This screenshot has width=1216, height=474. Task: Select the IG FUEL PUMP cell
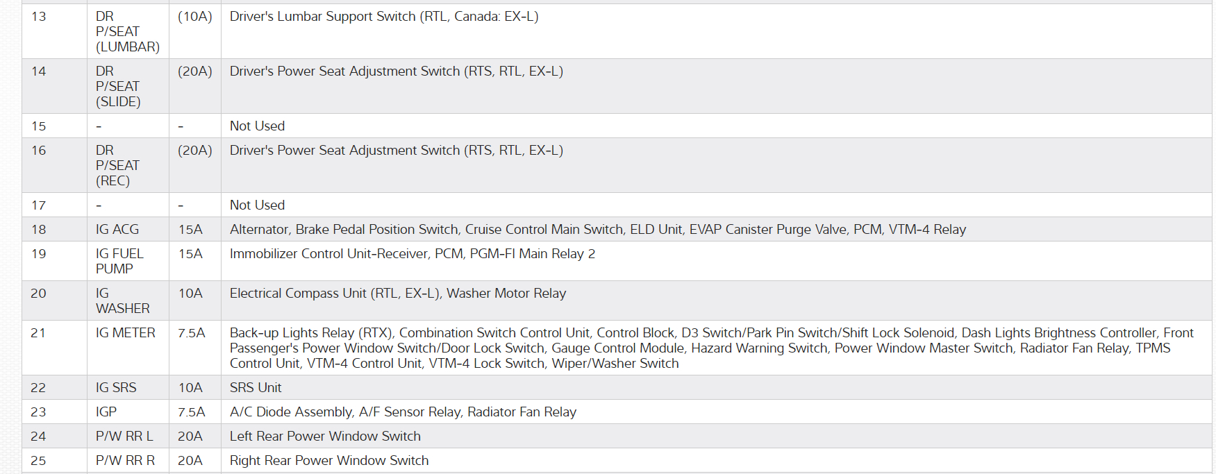(119, 262)
